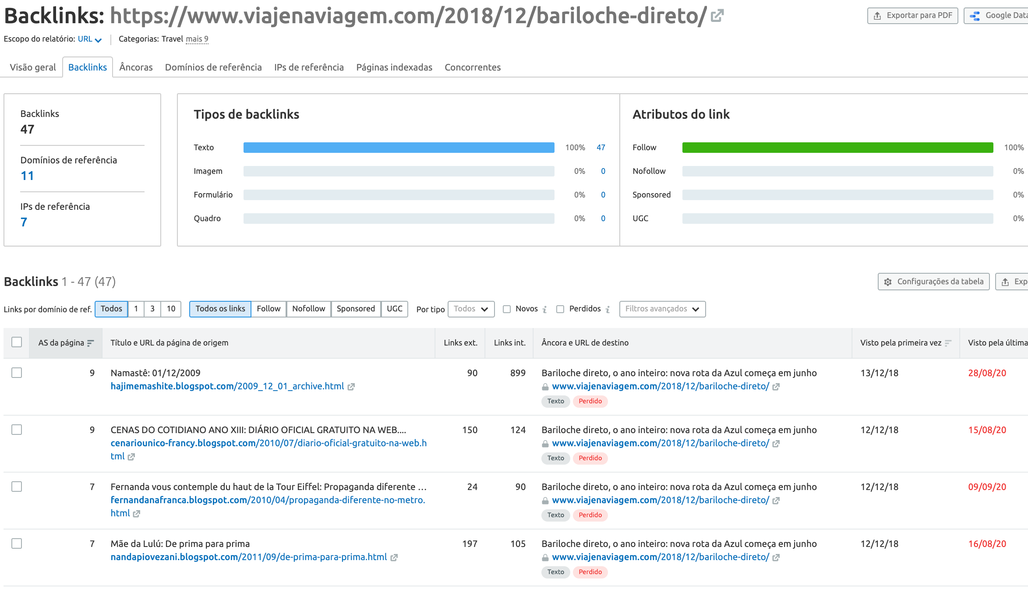Screen dimensions: 1028x589
Task: Click external link icon next to hajimemashite.blogspot.com URL
Action: coord(351,387)
